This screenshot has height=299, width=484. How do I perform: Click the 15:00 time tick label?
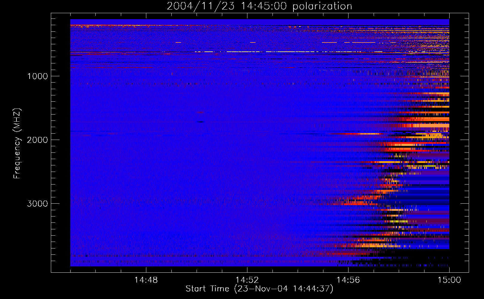pos(449,280)
